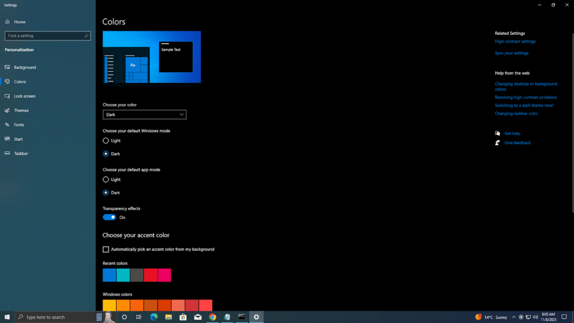This screenshot has height=323, width=574.
Task: Click the Get help icon
Action: click(x=498, y=133)
